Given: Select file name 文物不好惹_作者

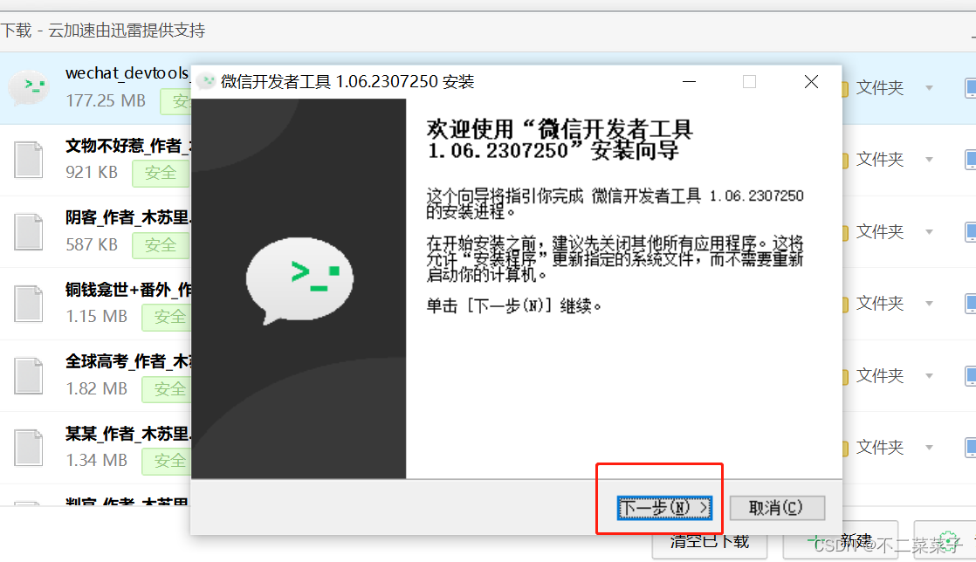Looking at the screenshot, I should (x=127, y=146).
